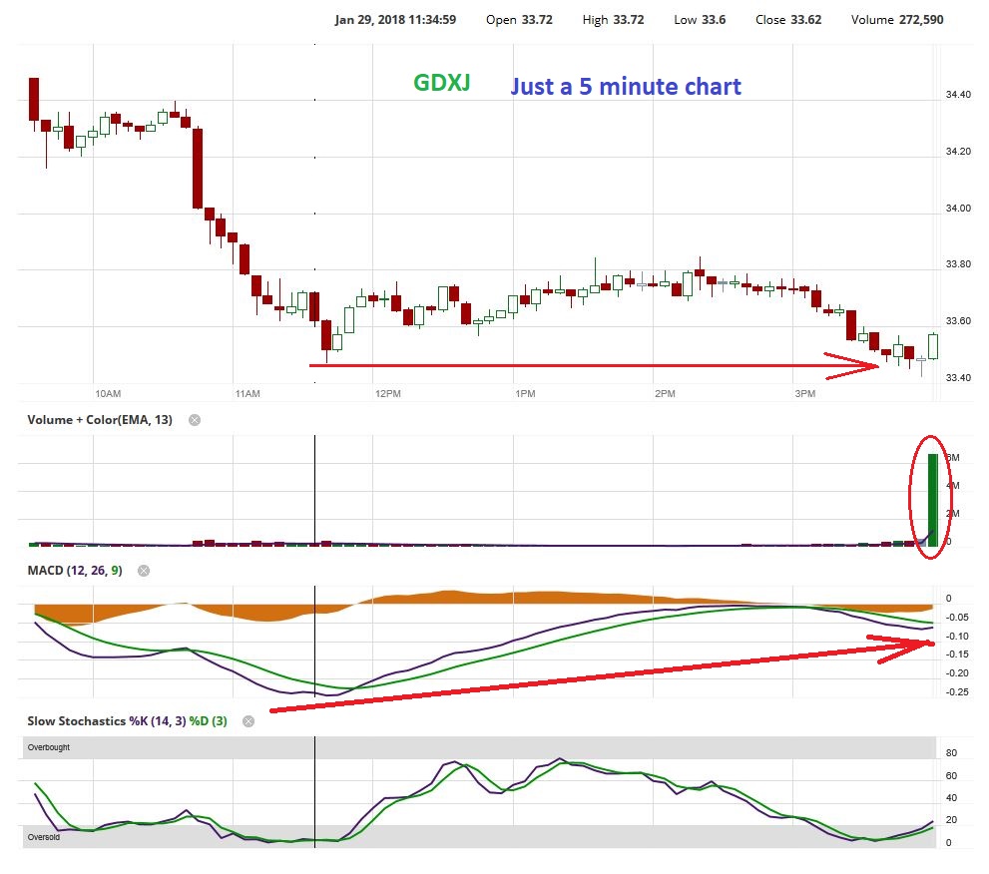Click the Oversold zone label
Viewport: 989px width, 874px height.
pos(44,837)
